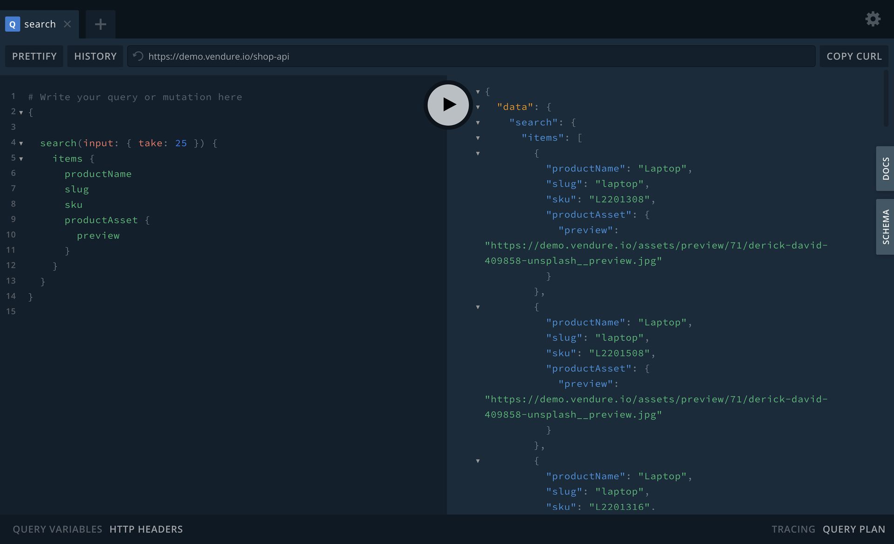Click the COPY CURL button

(x=854, y=56)
